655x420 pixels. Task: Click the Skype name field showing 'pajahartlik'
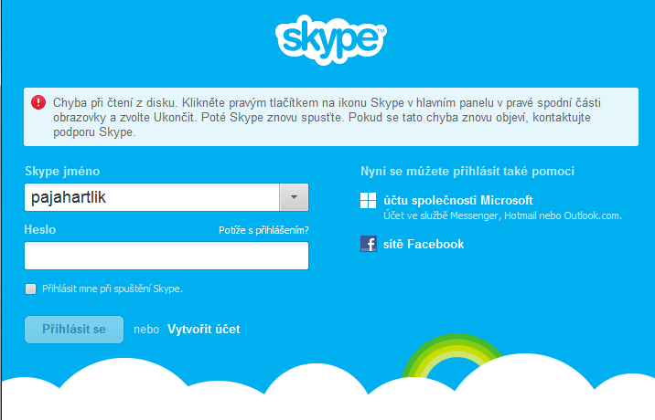151,197
